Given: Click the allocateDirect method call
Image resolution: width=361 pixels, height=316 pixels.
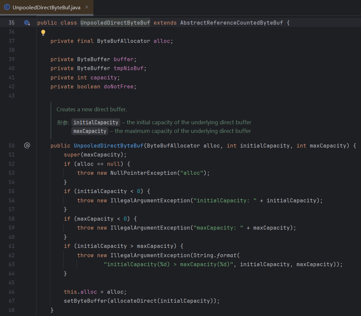Looking at the screenshot, I should pos(134,301).
